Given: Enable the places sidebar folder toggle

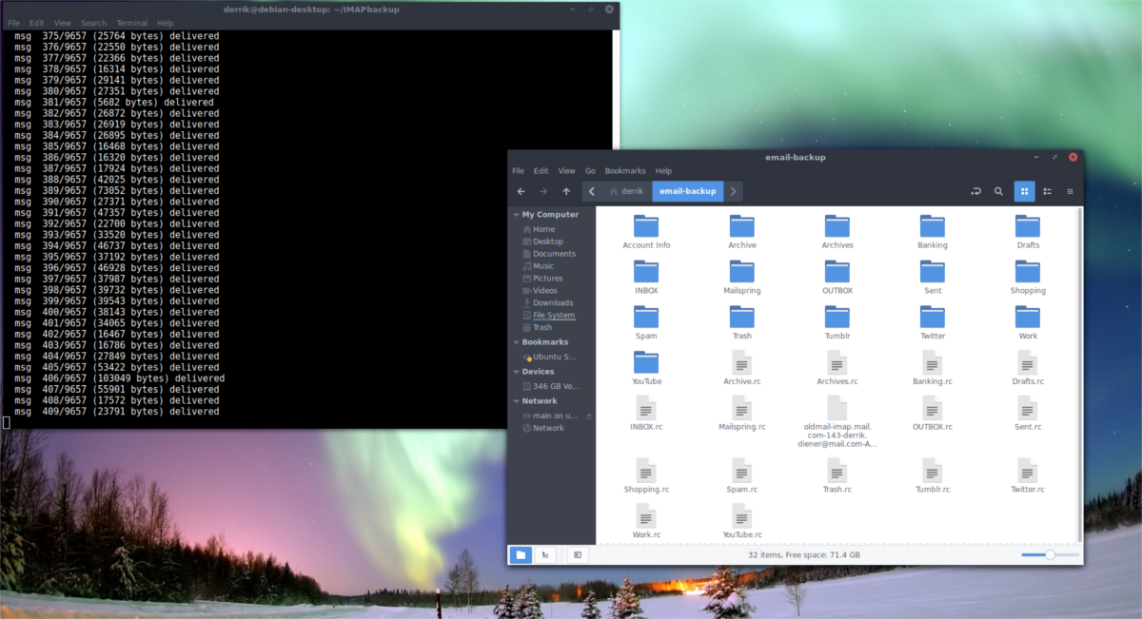Looking at the screenshot, I should [x=522, y=554].
